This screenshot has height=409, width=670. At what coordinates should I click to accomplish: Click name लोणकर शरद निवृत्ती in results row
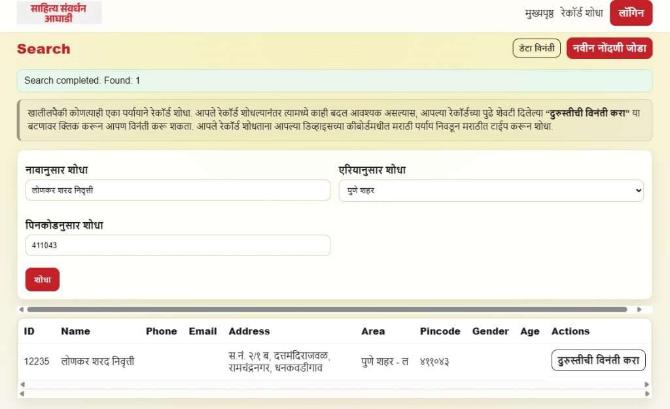pyautogui.click(x=97, y=361)
